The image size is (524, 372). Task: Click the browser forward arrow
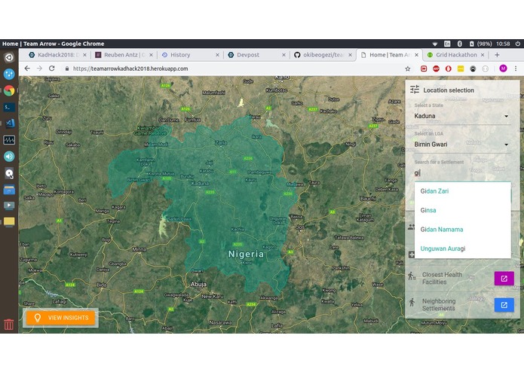point(39,69)
